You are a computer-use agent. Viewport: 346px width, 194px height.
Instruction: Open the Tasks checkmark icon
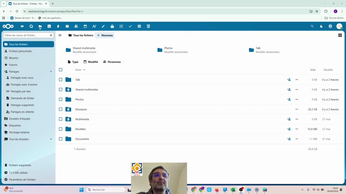[130, 26]
